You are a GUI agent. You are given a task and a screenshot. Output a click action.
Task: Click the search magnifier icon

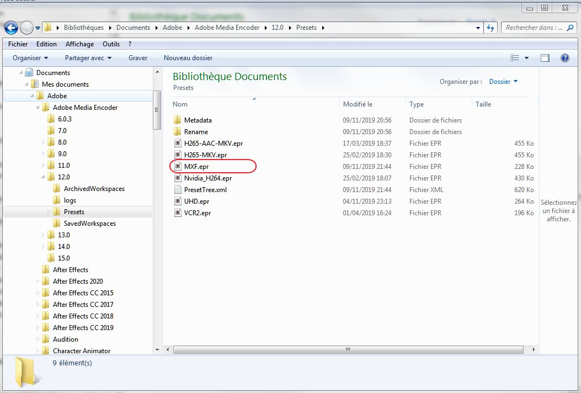571,28
